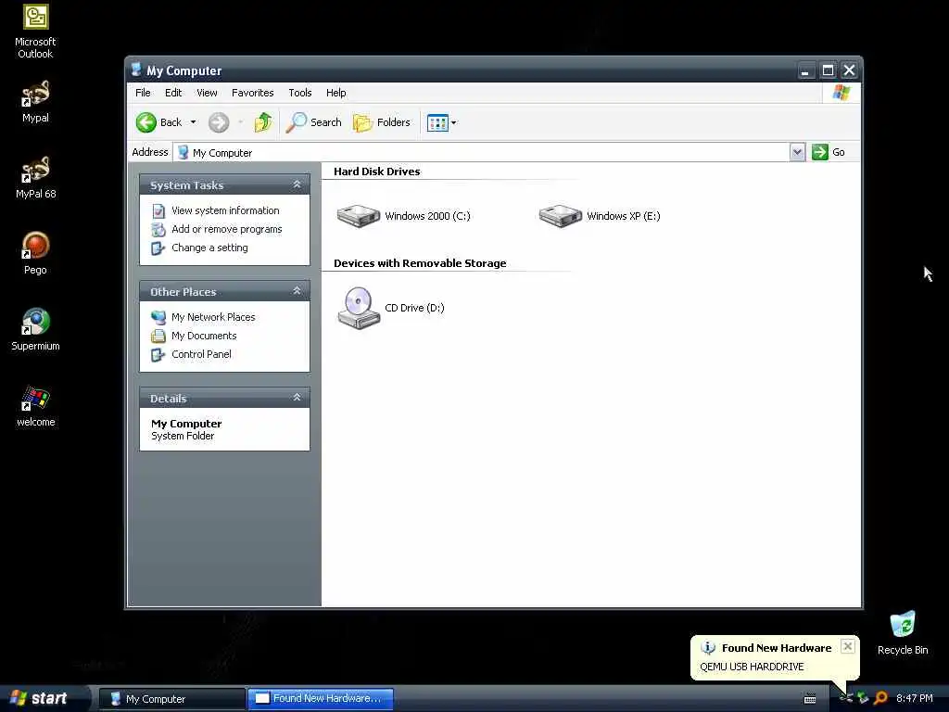Viewport: 949px width, 712px height.
Task: Open the File menu
Action: pyautogui.click(x=143, y=93)
